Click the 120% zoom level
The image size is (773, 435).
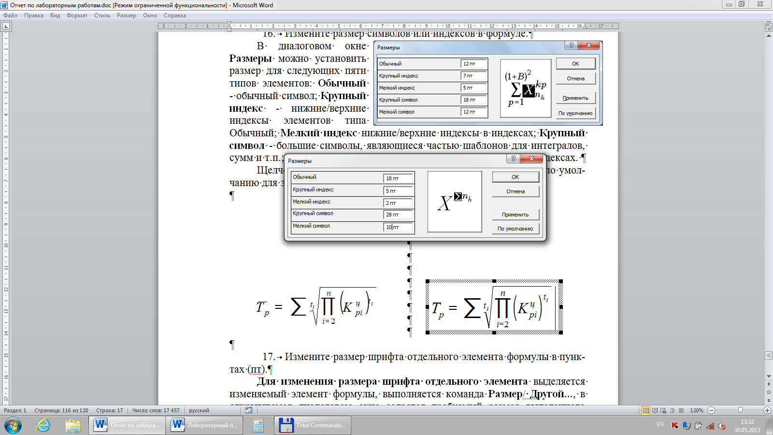coord(696,410)
